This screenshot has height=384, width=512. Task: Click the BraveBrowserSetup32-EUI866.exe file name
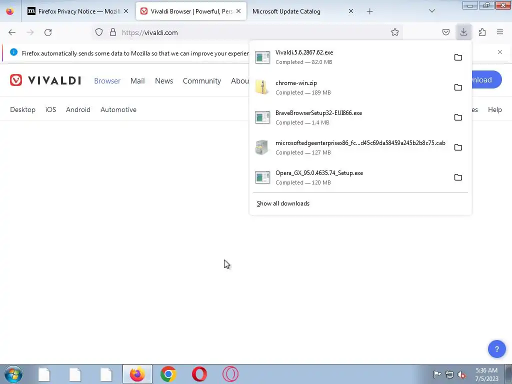318,113
